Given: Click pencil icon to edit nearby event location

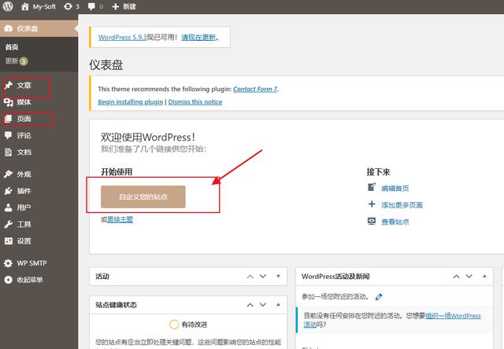Looking at the screenshot, I should pos(379,297).
